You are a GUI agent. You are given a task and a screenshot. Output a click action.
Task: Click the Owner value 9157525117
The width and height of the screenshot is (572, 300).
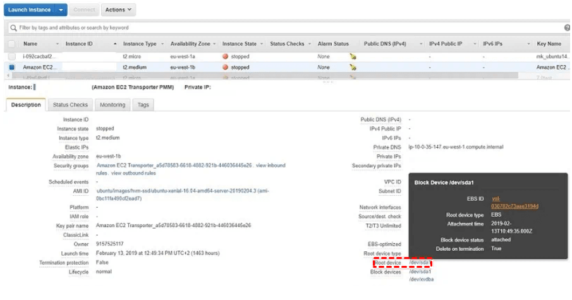pyautogui.click(x=110, y=244)
